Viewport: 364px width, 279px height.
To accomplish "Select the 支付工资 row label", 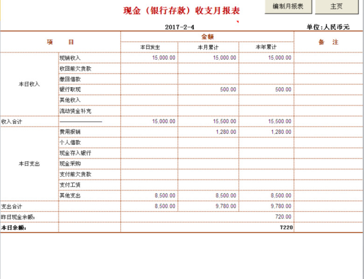I will tap(70, 185).
